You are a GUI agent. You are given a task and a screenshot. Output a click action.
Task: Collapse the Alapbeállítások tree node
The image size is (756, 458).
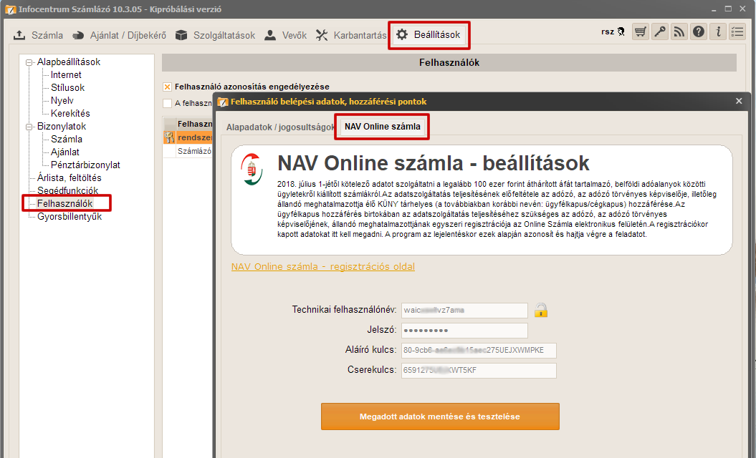29,62
